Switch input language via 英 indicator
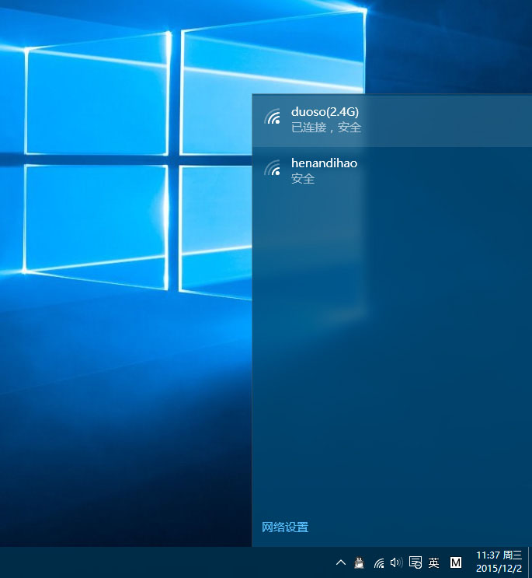532x578 pixels. point(434,562)
